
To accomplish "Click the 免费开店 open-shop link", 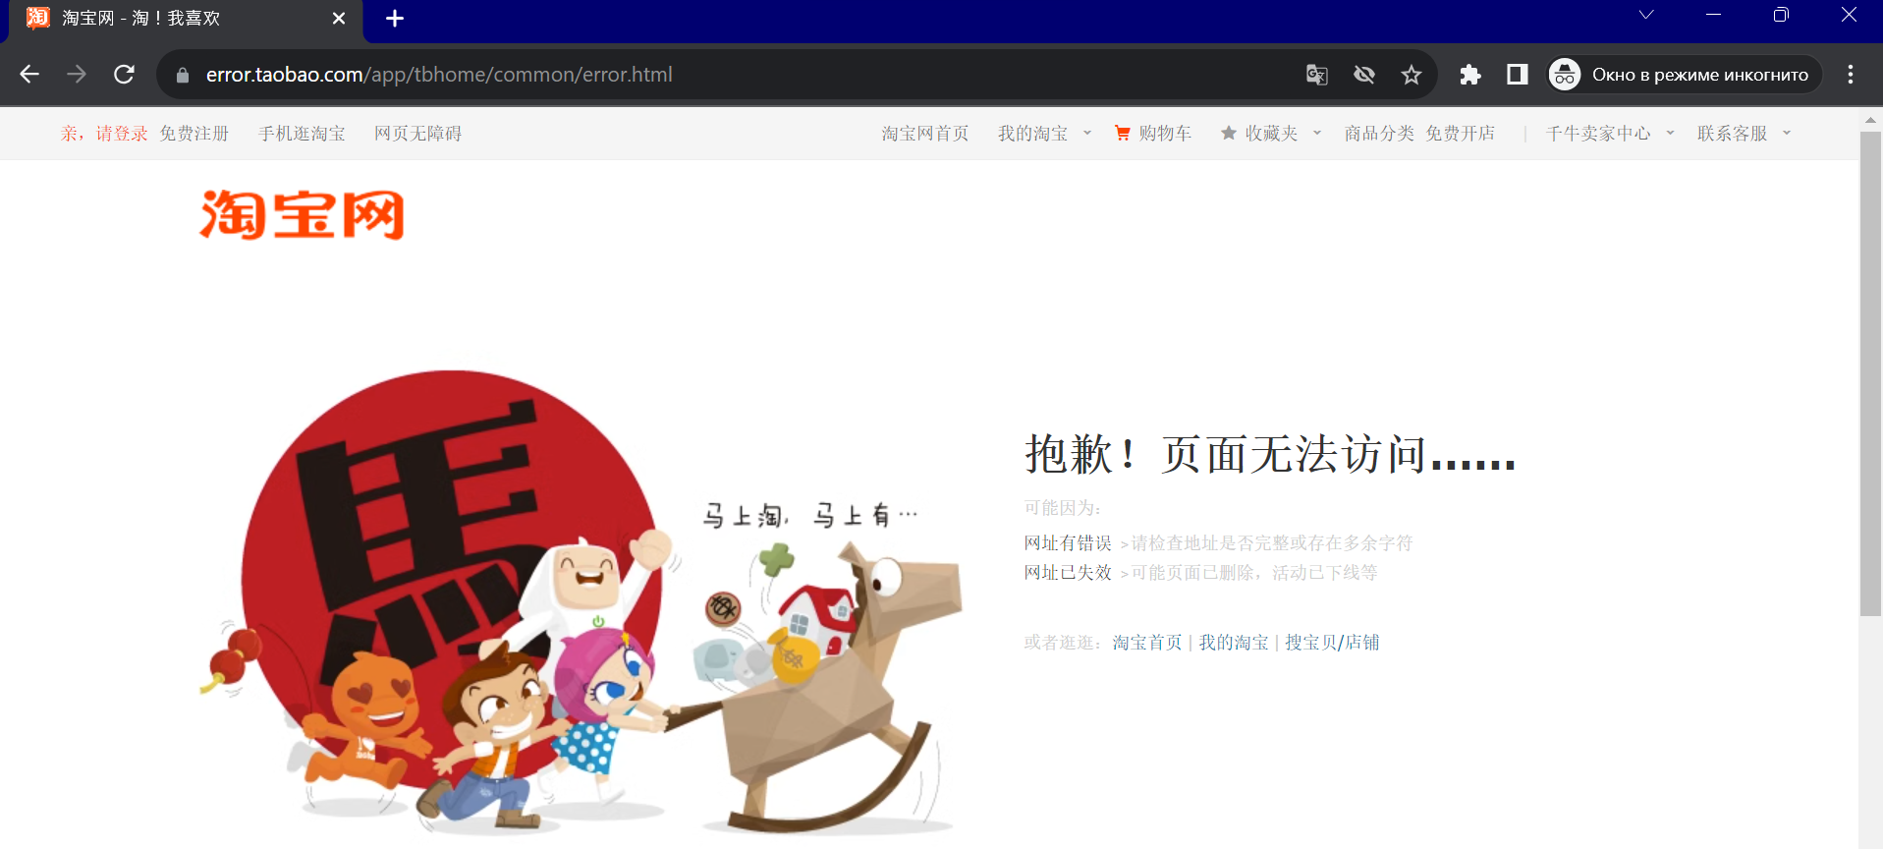I will tap(1460, 134).
